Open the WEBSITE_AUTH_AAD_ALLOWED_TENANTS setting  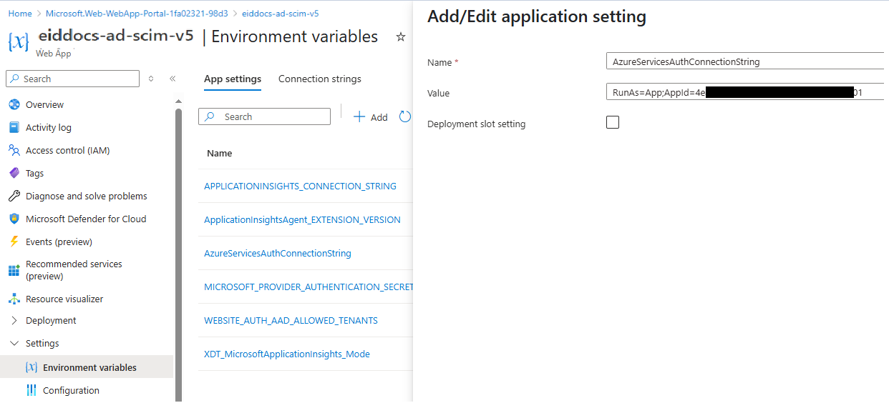pos(291,321)
